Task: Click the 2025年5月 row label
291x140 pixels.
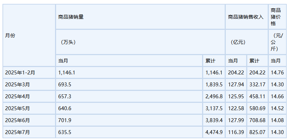Action: click(29, 108)
